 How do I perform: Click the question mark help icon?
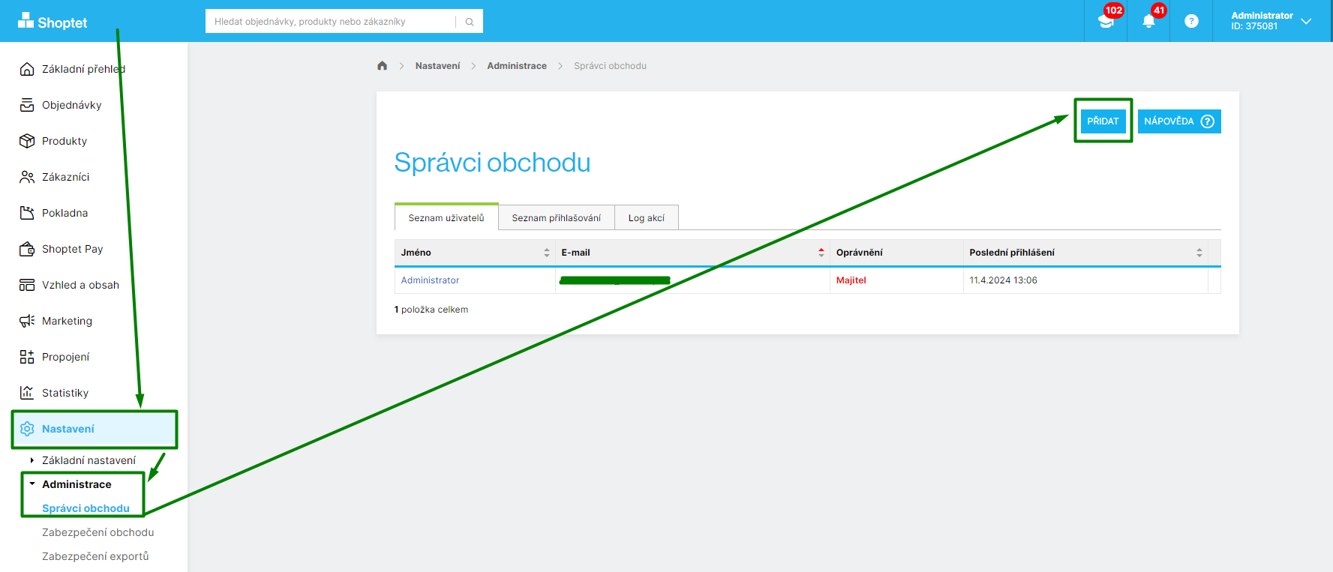1191,21
